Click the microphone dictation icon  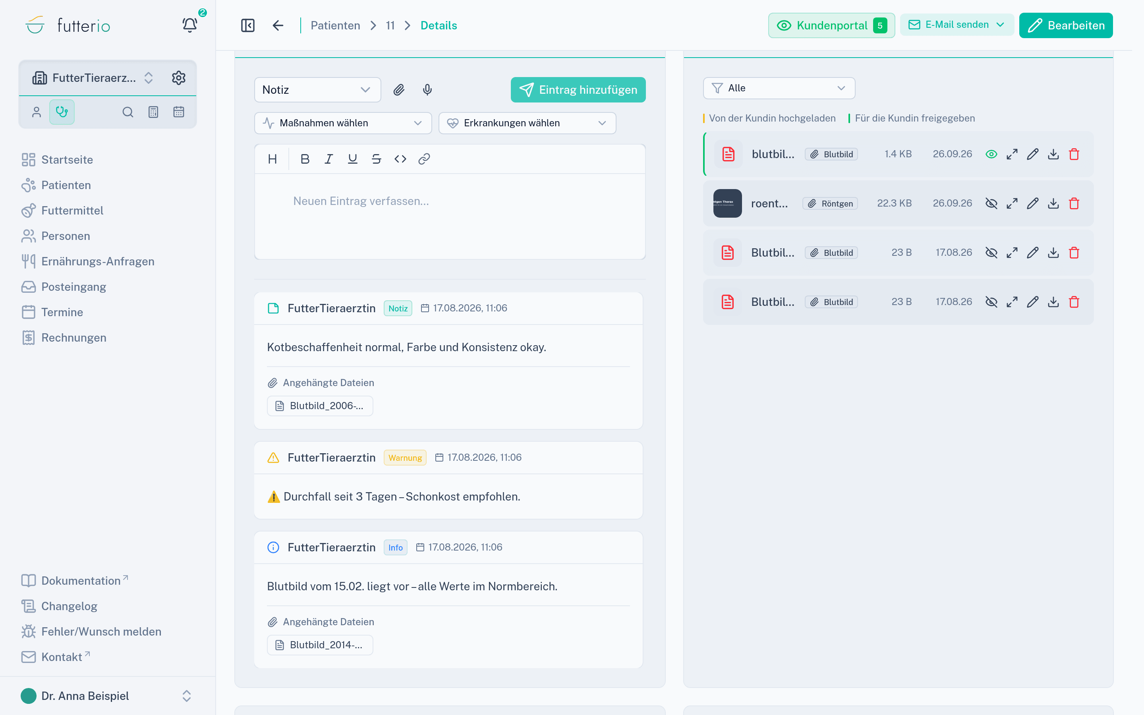pos(427,90)
